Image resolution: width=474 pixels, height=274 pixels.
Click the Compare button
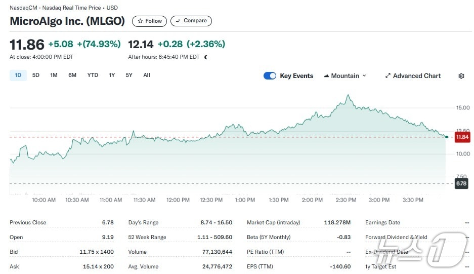[191, 21]
